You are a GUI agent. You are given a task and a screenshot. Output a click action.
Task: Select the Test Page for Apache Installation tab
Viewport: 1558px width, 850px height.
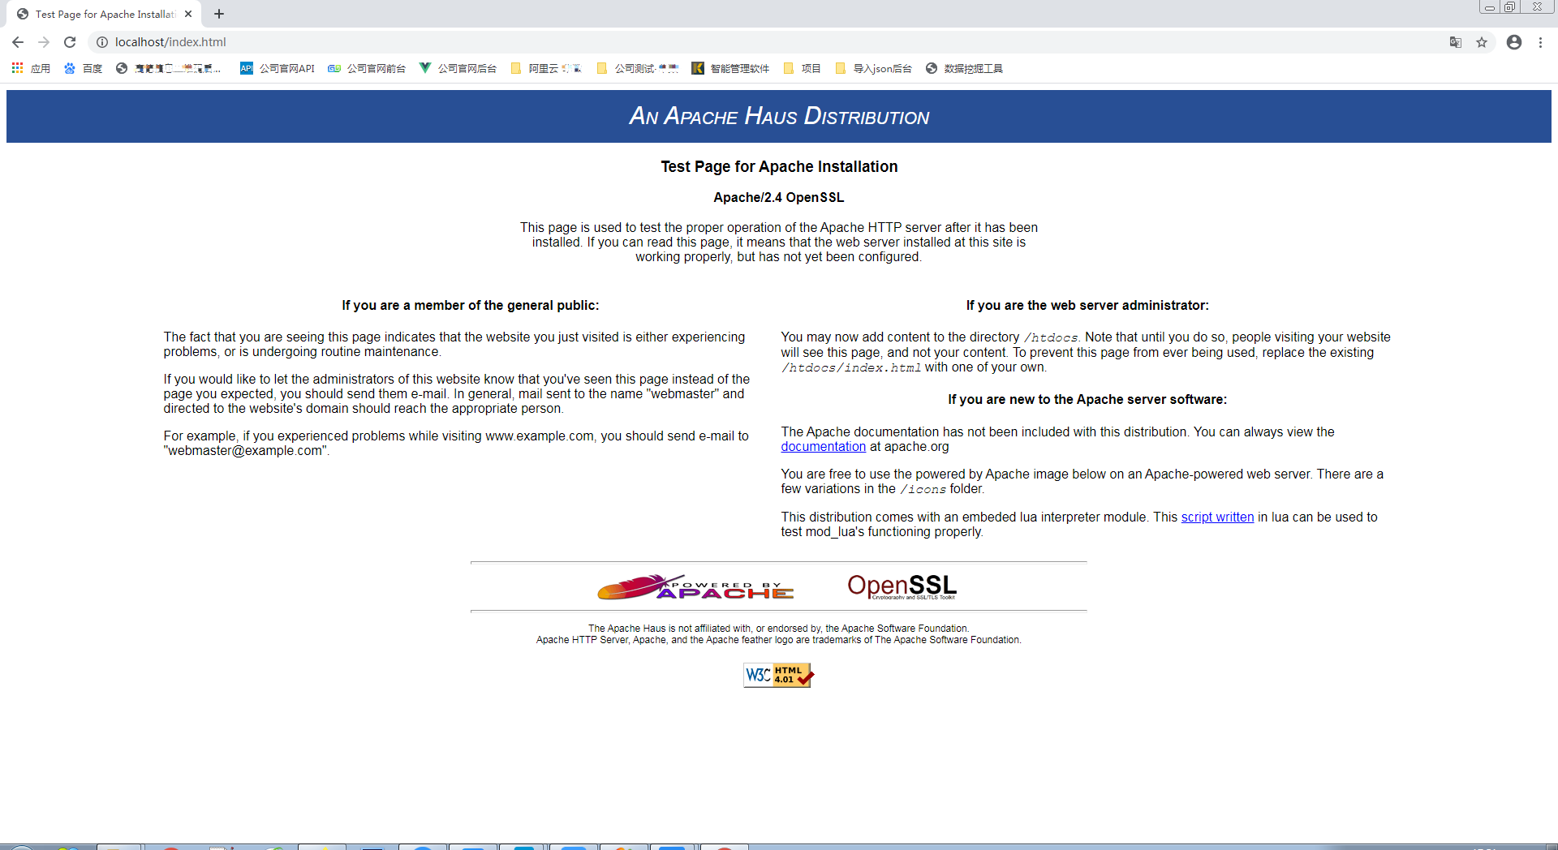pos(104,14)
